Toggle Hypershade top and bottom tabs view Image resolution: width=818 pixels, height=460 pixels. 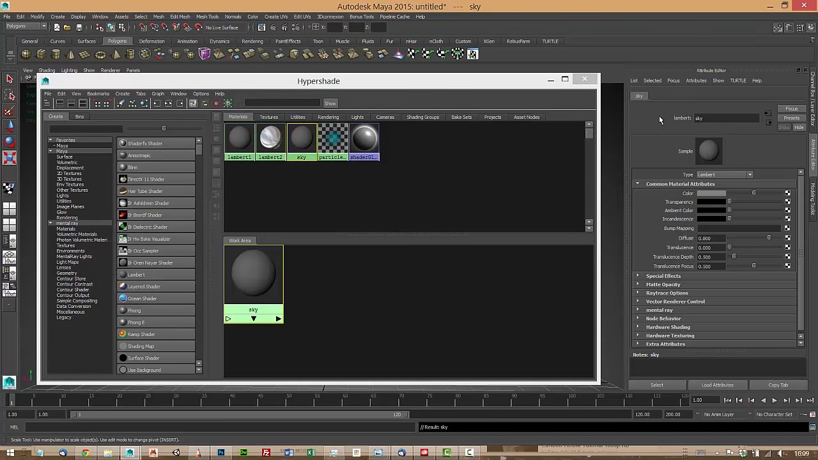point(83,103)
